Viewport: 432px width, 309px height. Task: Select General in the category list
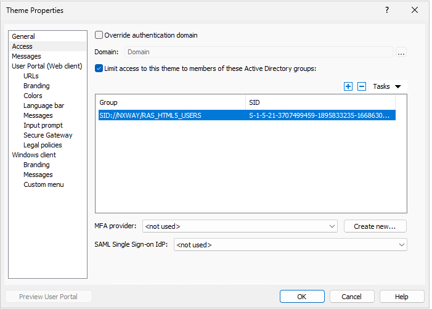23,36
